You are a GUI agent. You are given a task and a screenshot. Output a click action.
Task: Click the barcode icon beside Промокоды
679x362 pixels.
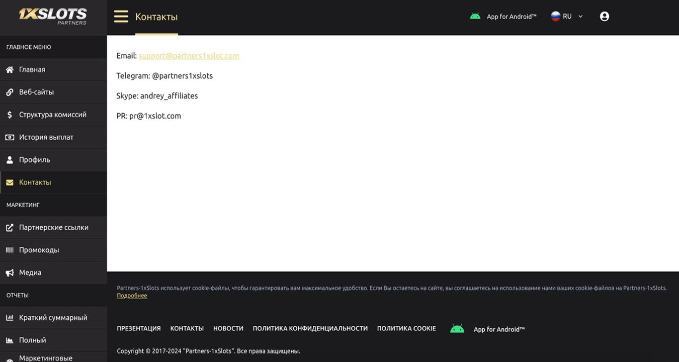coord(10,250)
